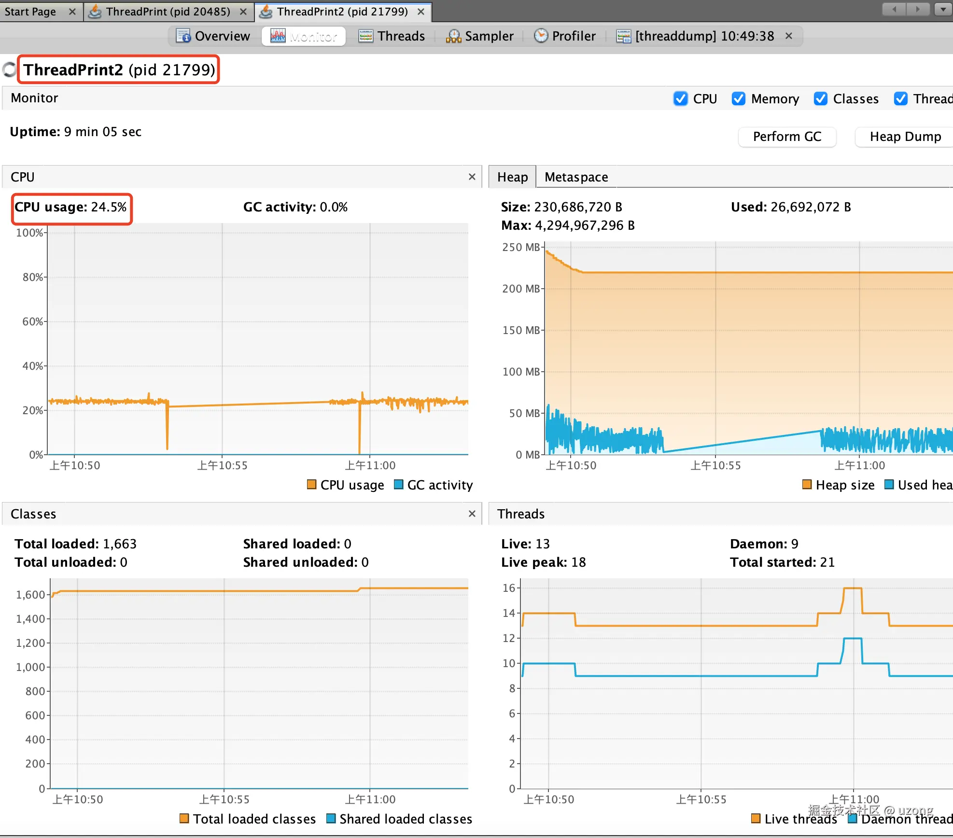Screen dimensions: 953x838
Task: Open the Start Page tab
Action: tap(30, 11)
